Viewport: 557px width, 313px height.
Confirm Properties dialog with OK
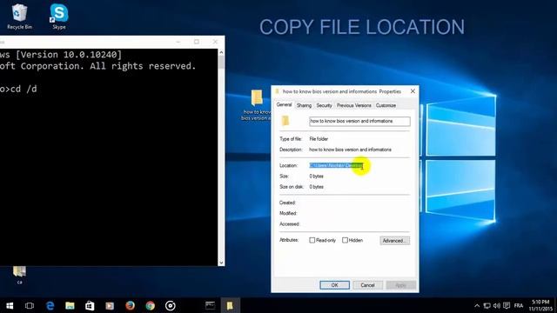pyautogui.click(x=334, y=285)
